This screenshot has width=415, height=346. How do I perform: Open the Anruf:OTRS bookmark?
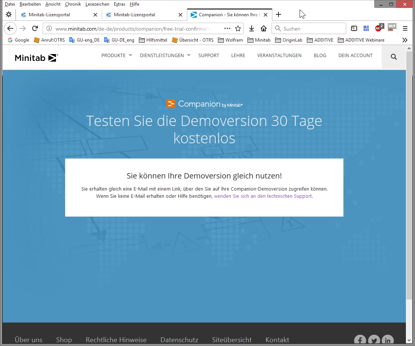[x=49, y=40]
